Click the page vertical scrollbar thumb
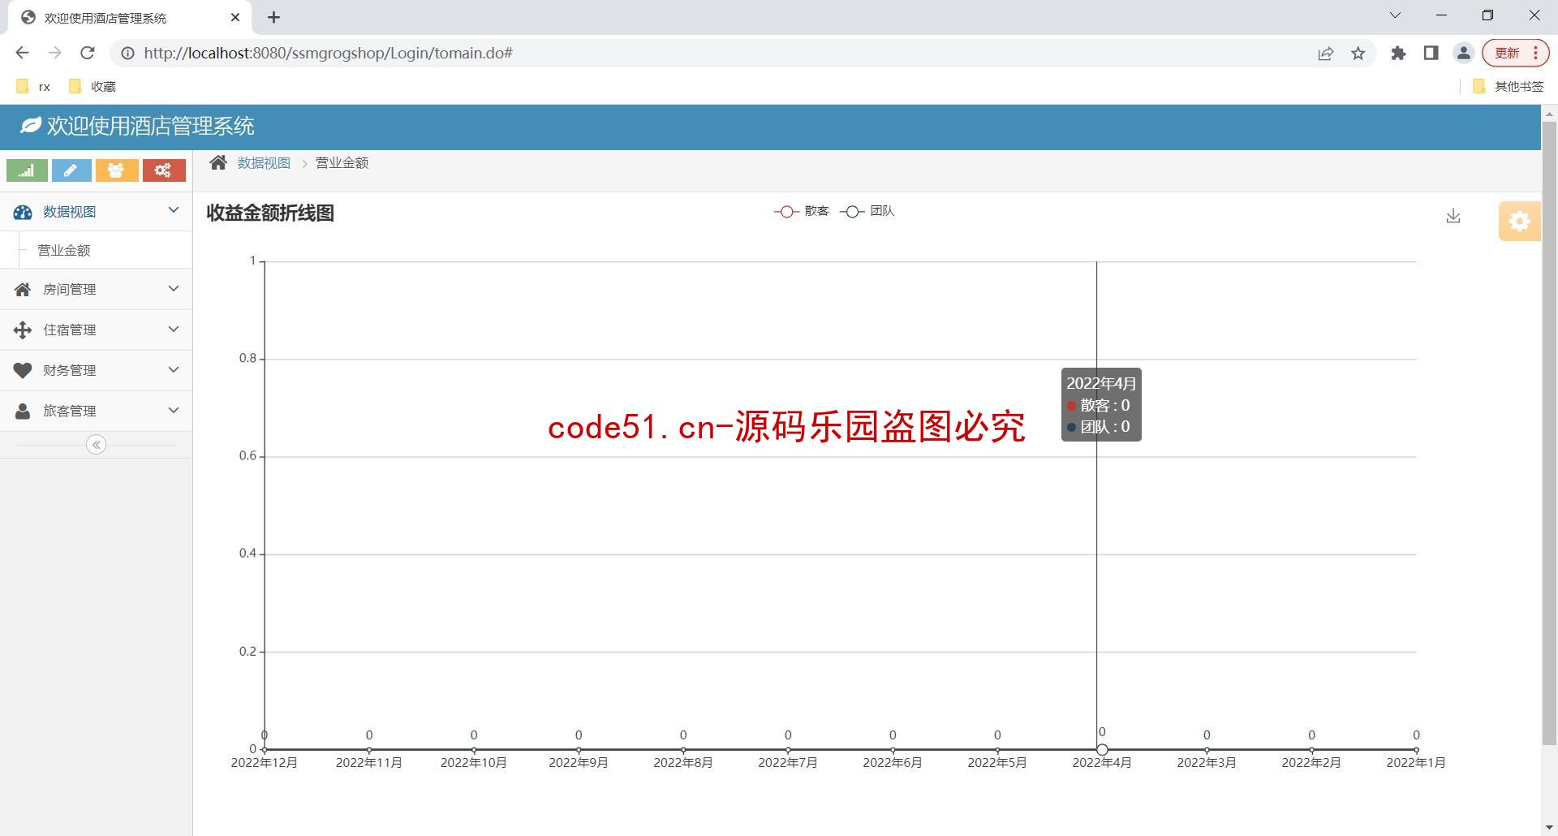 pos(1549,433)
